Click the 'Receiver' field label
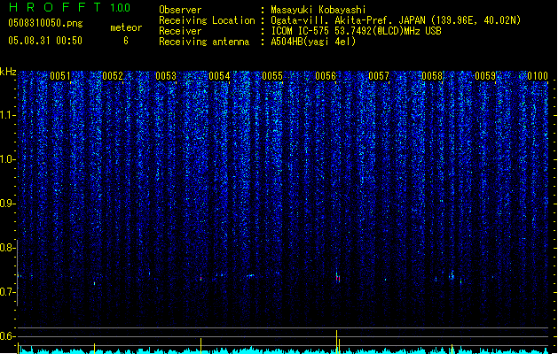Screen dimensions: 558x354 pyautogui.click(x=180, y=31)
